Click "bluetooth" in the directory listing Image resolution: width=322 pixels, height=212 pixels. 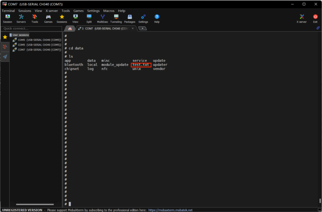[x=74, y=65]
